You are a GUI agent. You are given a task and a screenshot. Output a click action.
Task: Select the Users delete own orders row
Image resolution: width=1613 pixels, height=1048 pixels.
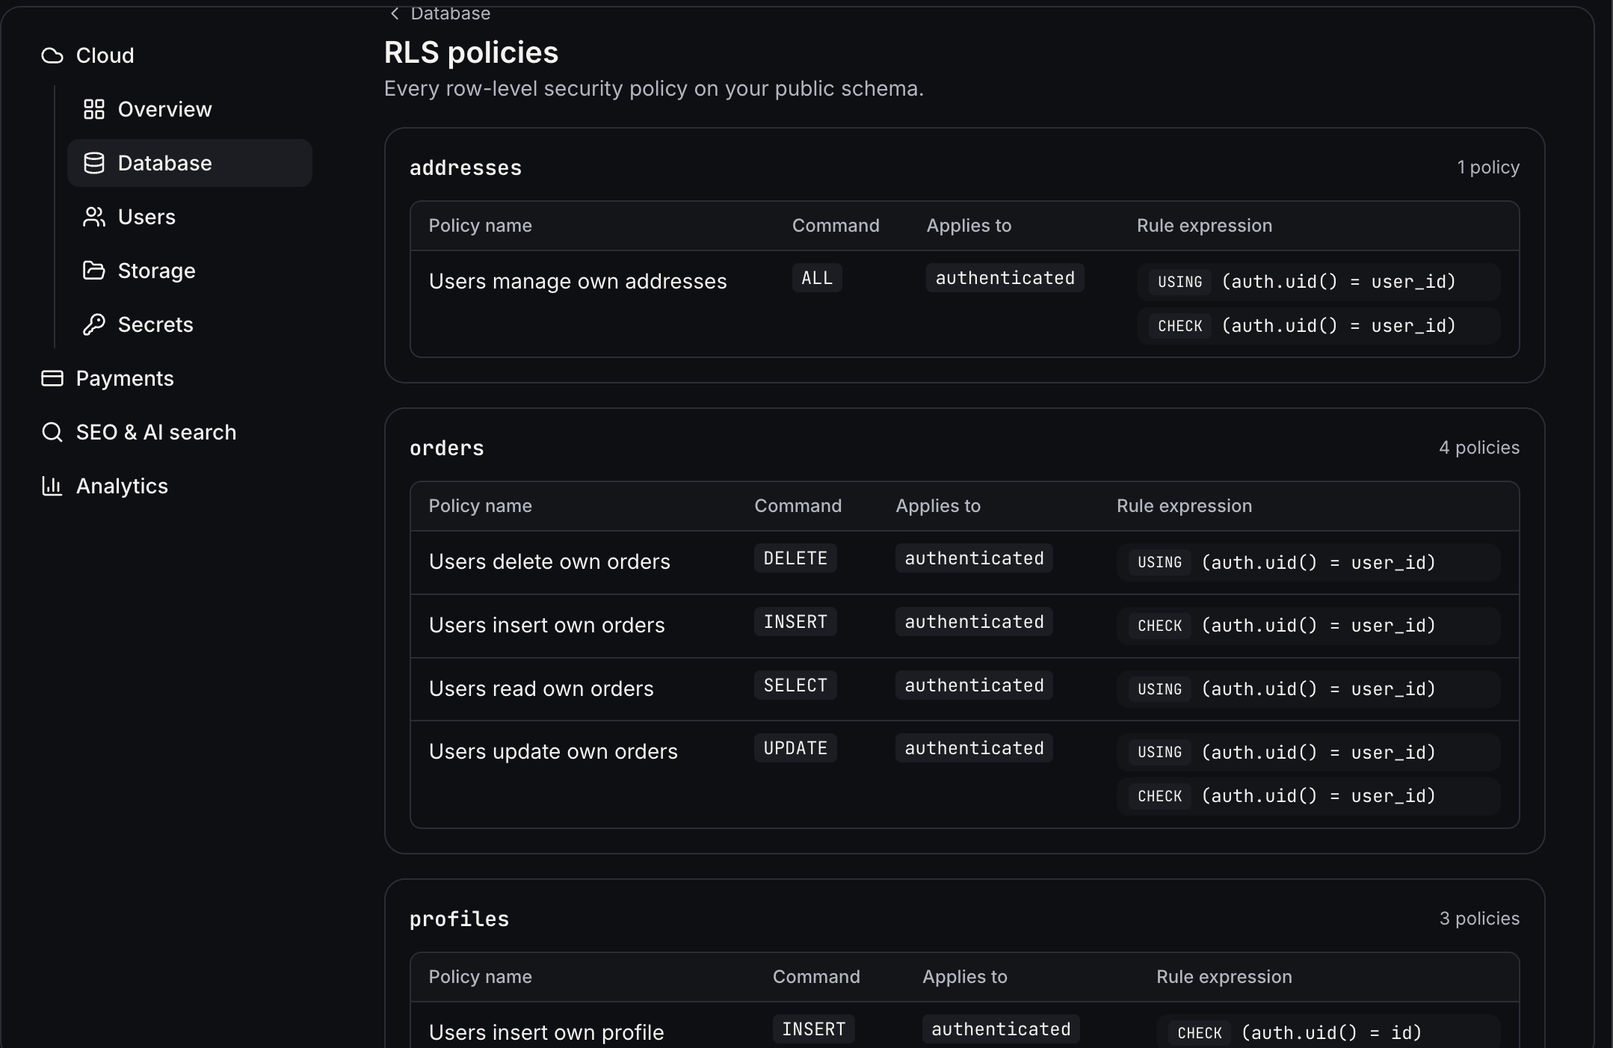[x=964, y=563]
